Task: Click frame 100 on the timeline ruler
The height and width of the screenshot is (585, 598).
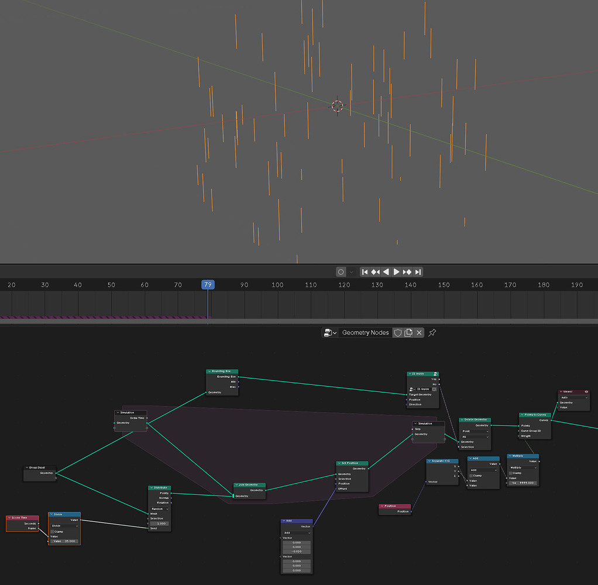Action: [277, 285]
